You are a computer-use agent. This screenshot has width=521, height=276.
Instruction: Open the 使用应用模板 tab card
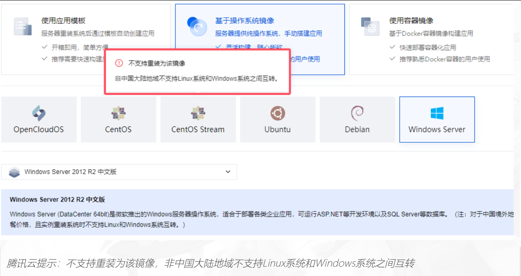pyautogui.click(x=86, y=39)
